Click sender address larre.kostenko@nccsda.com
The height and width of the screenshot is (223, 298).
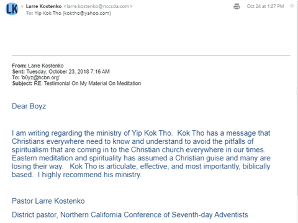(x=98, y=6)
